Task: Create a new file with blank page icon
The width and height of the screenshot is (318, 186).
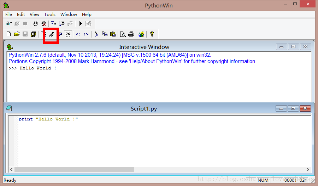Action: tap(8, 34)
